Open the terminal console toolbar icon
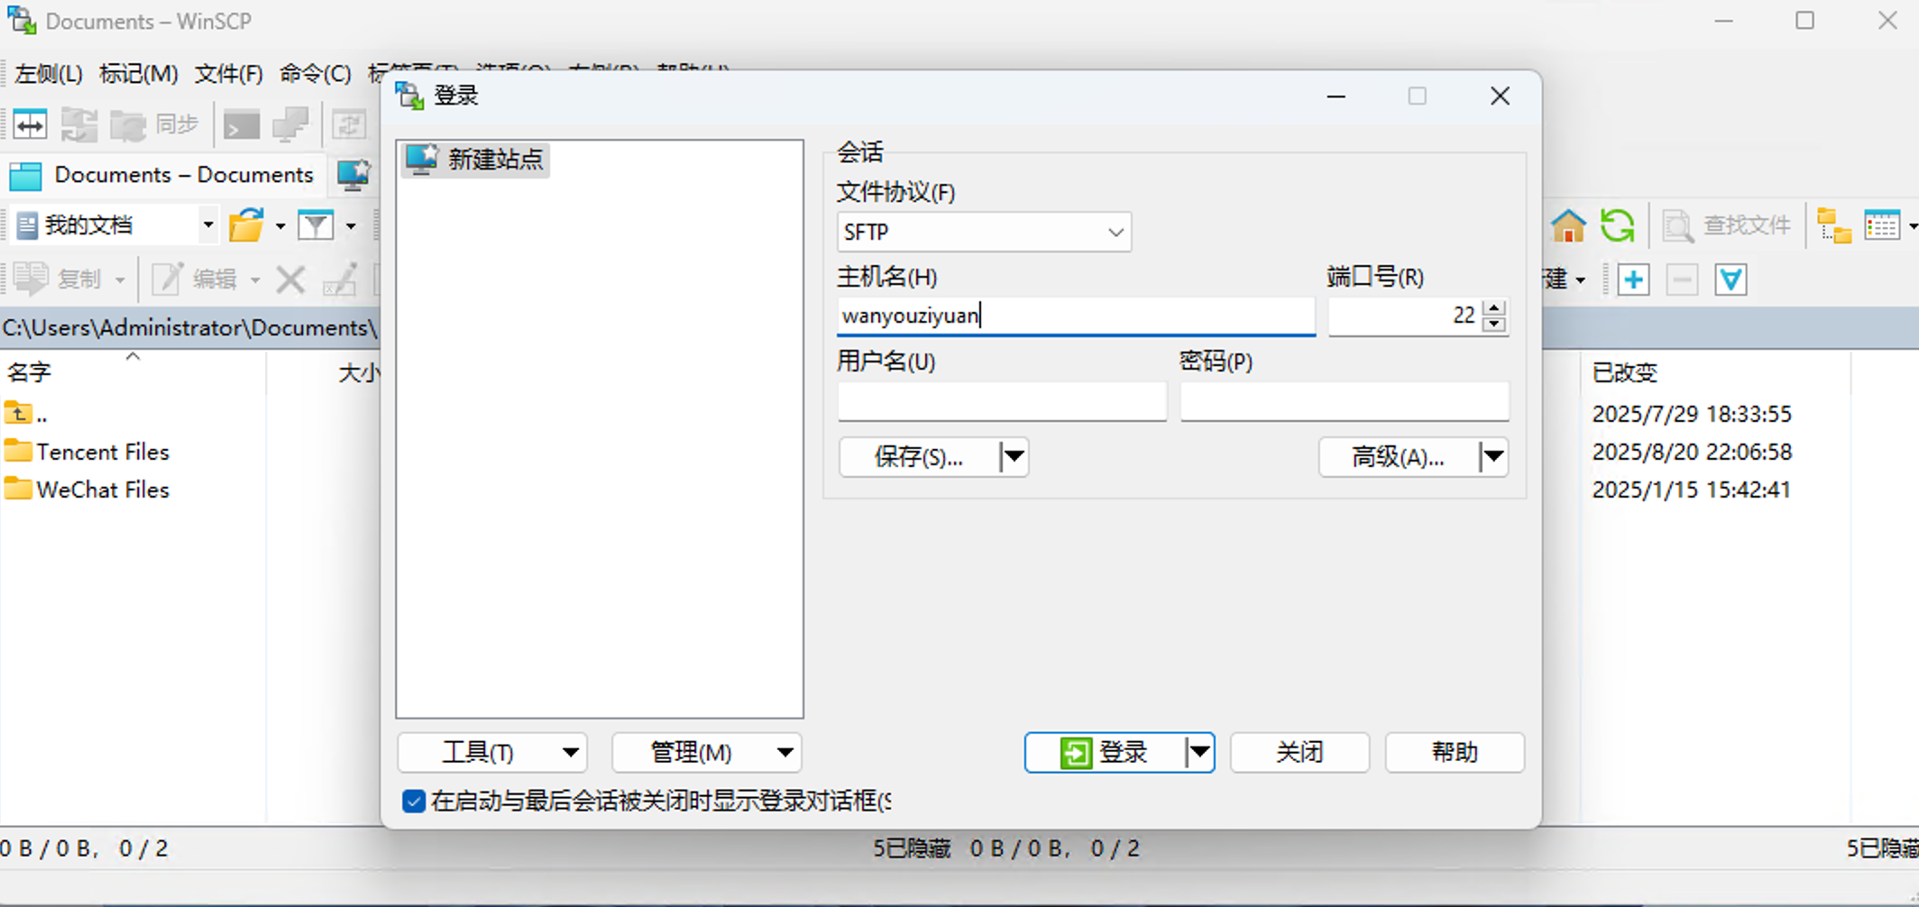The image size is (1919, 907). tap(241, 124)
